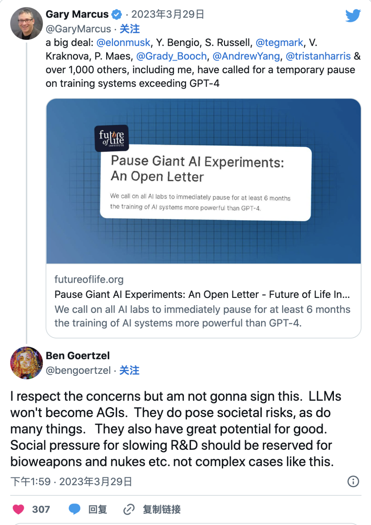Click the Future of Life Institute logo
This screenshot has height=525, width=371.
(112, 138)
